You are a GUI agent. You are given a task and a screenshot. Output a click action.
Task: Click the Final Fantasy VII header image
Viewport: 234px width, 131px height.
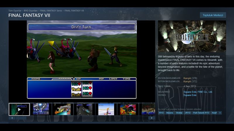click(x=192, y=36)
